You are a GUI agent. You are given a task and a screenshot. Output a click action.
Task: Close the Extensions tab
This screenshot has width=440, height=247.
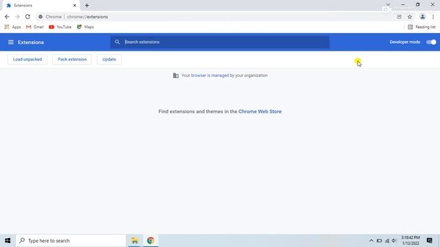[75, 5]
